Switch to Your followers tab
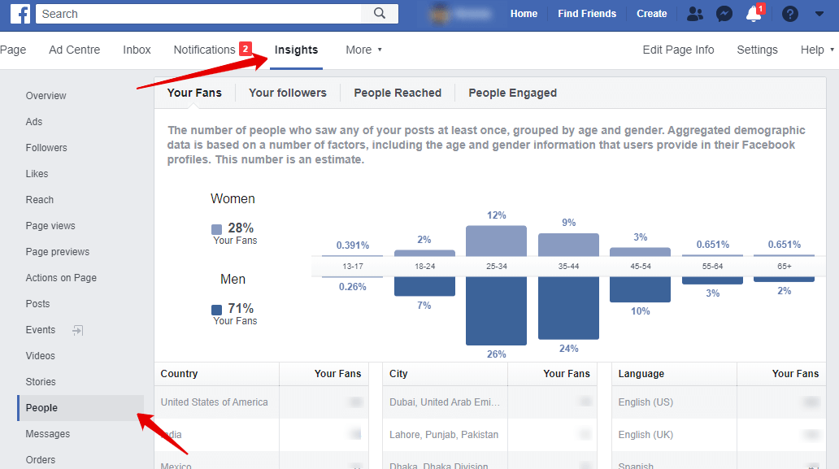The image size is (839, 469). (287, 93)
